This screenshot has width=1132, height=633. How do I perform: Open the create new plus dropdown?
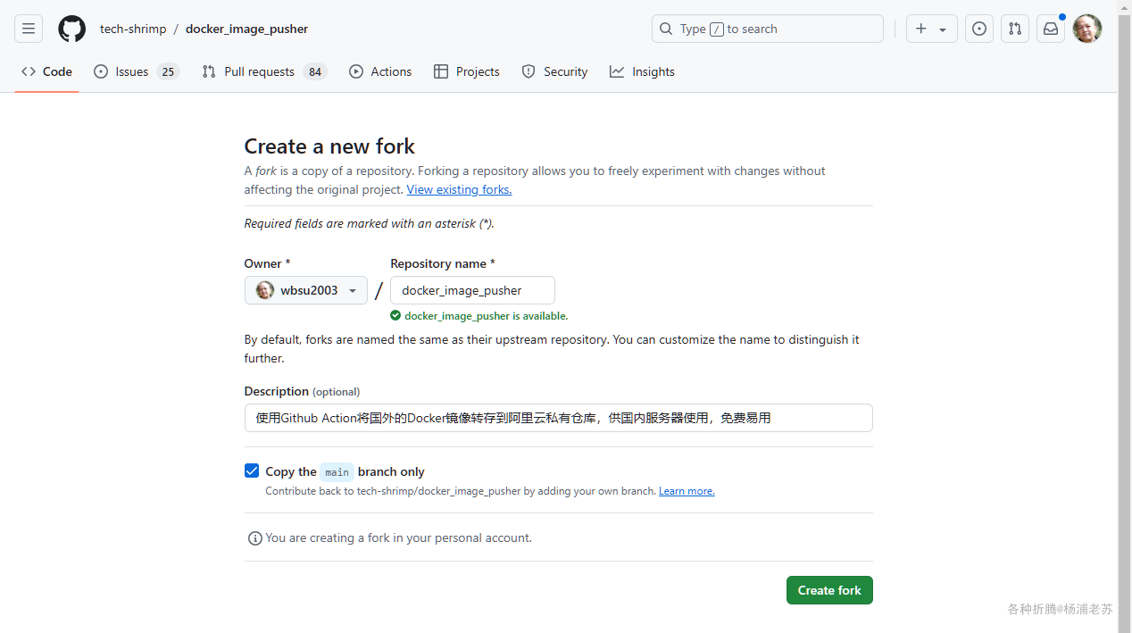tap(931, 29)
